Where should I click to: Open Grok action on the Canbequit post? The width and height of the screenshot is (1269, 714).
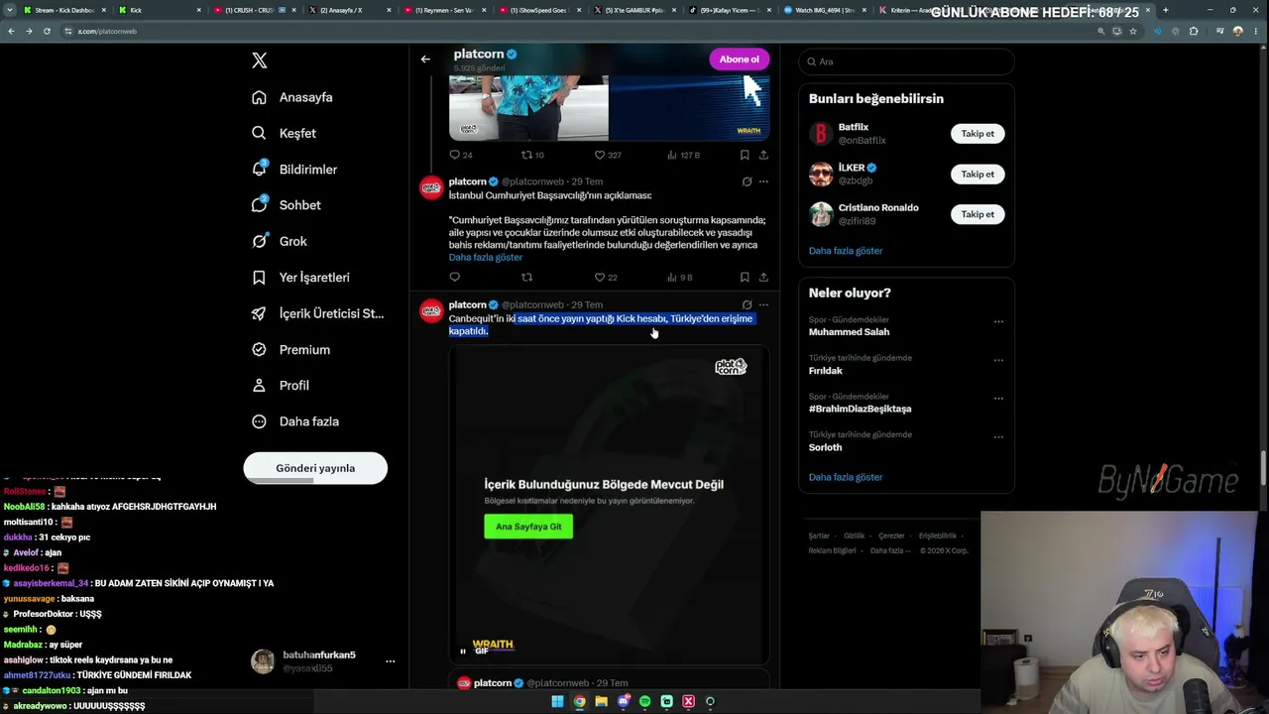[747, 304]
